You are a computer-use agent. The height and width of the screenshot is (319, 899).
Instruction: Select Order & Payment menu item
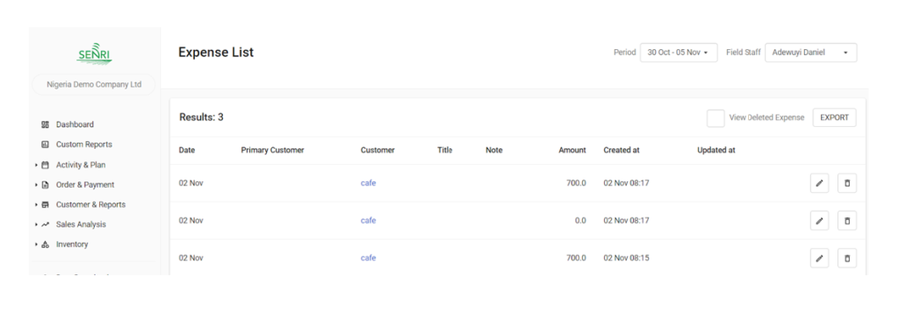(x=85, y=185)
